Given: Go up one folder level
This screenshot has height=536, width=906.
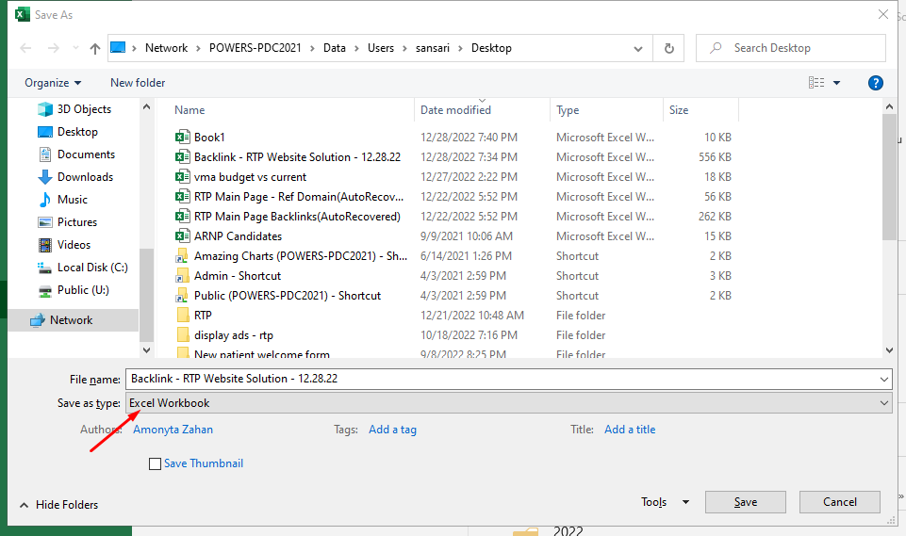Looking at the screenshot, I should 95,48.
